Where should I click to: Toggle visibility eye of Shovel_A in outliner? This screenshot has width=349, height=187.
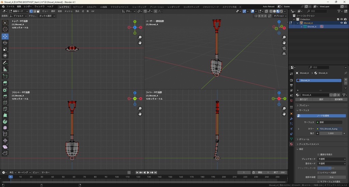click(x=342, y=23)
